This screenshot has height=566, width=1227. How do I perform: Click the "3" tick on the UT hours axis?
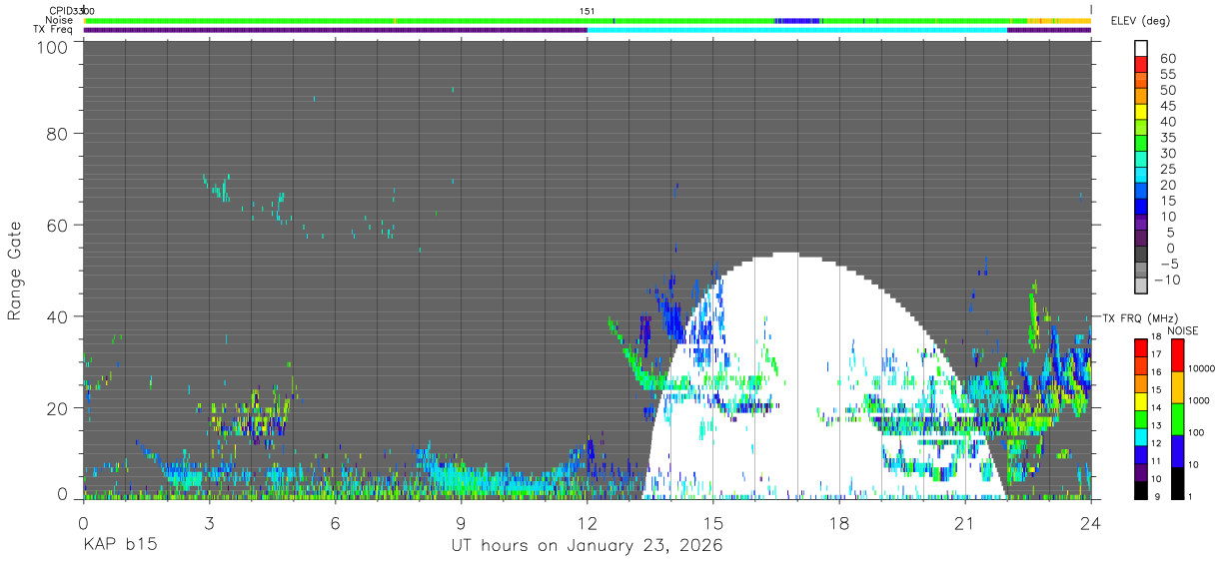coord(209,522)
